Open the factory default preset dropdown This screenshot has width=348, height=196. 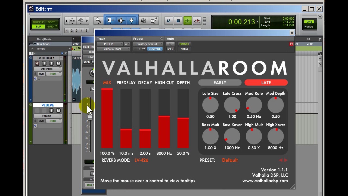148,44
